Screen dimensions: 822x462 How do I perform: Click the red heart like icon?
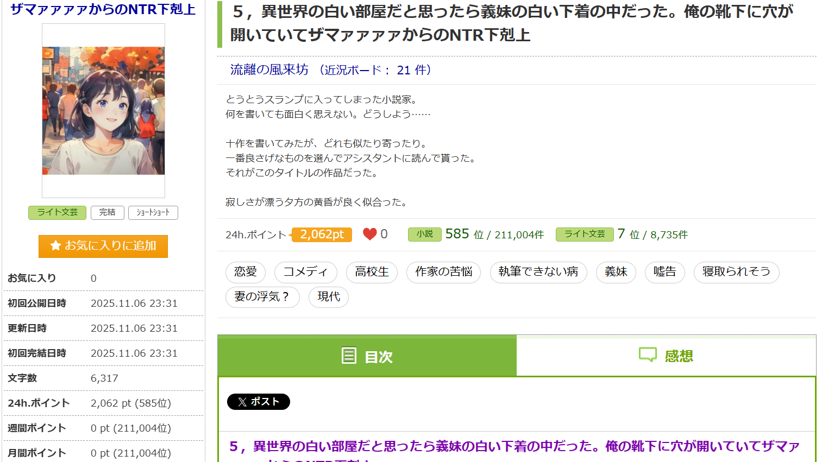(370, 234)
